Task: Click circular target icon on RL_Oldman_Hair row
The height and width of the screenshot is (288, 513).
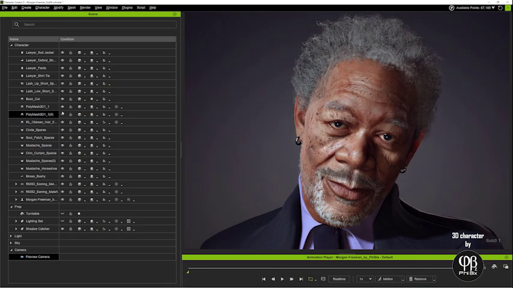Action: coord(116,122)
